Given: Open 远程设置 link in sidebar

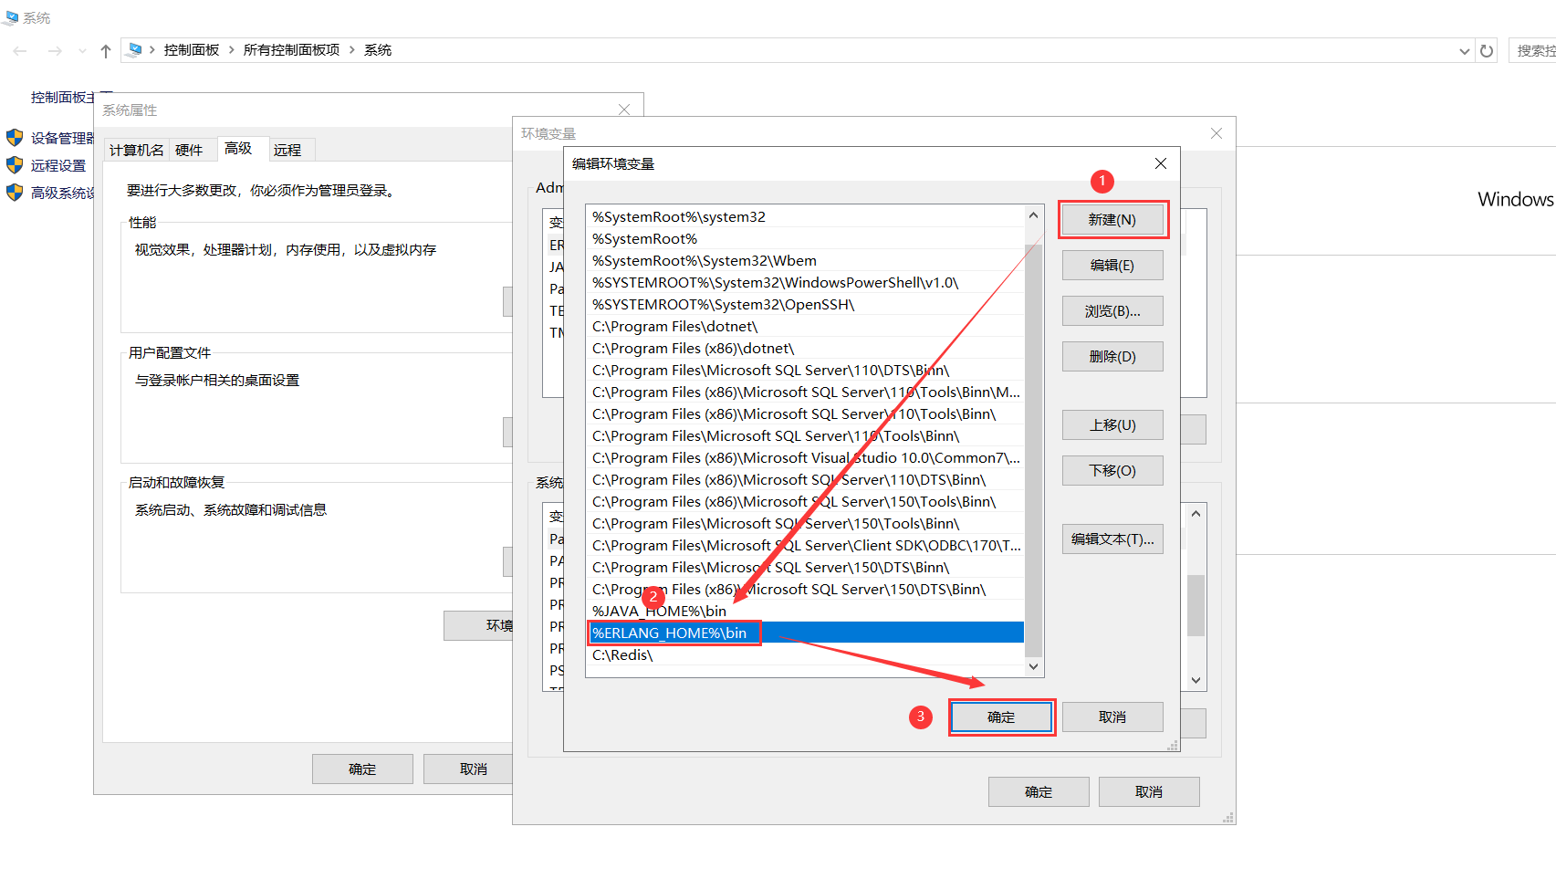Looking at the screenshot, I should pos(58,165).
